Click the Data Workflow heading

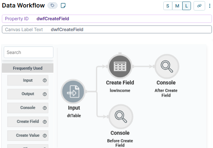tap(23, 6)
